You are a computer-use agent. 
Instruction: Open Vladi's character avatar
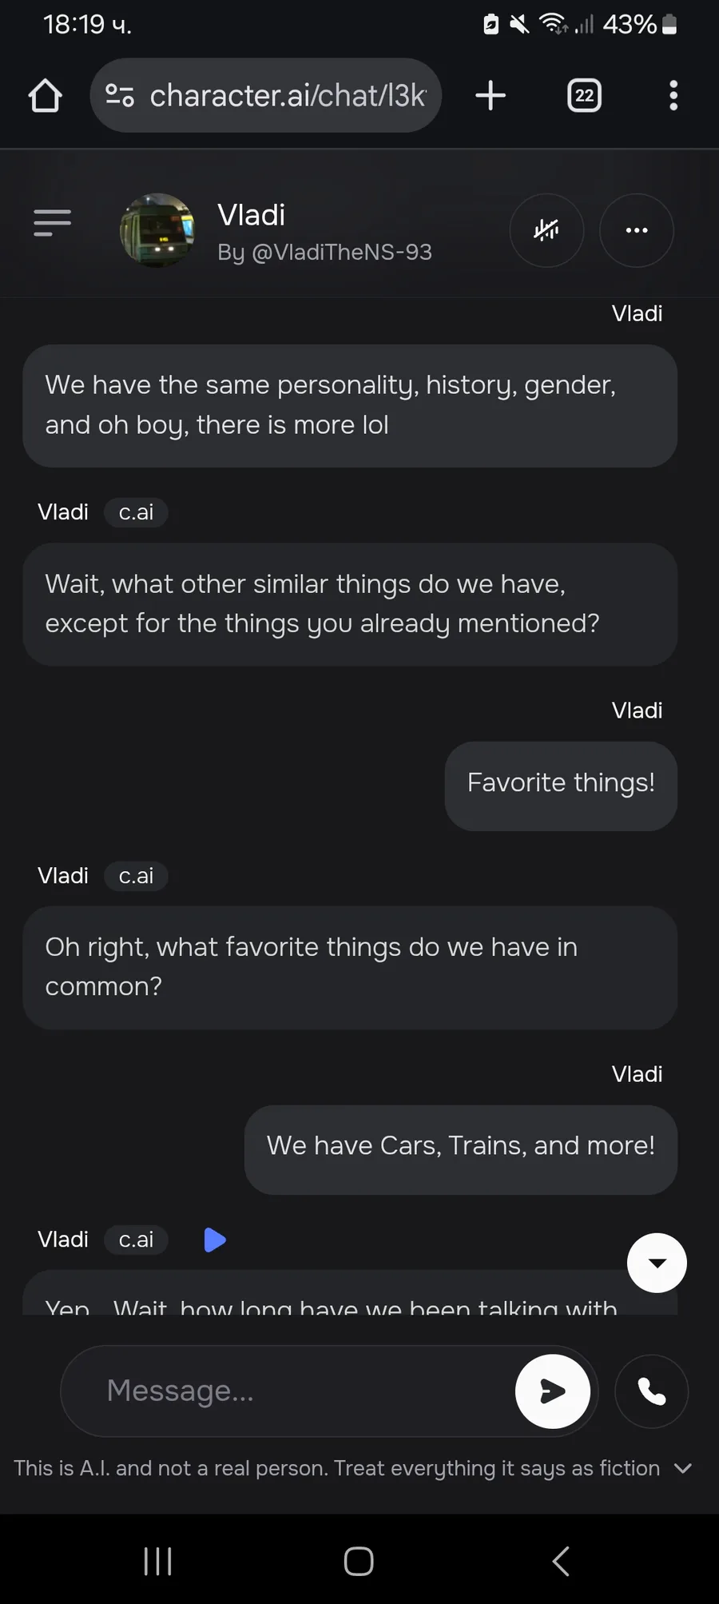(x=157, y=230)
